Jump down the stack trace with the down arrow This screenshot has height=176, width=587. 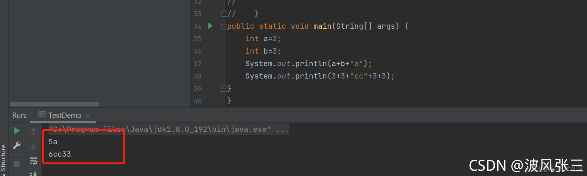(33, 146)
